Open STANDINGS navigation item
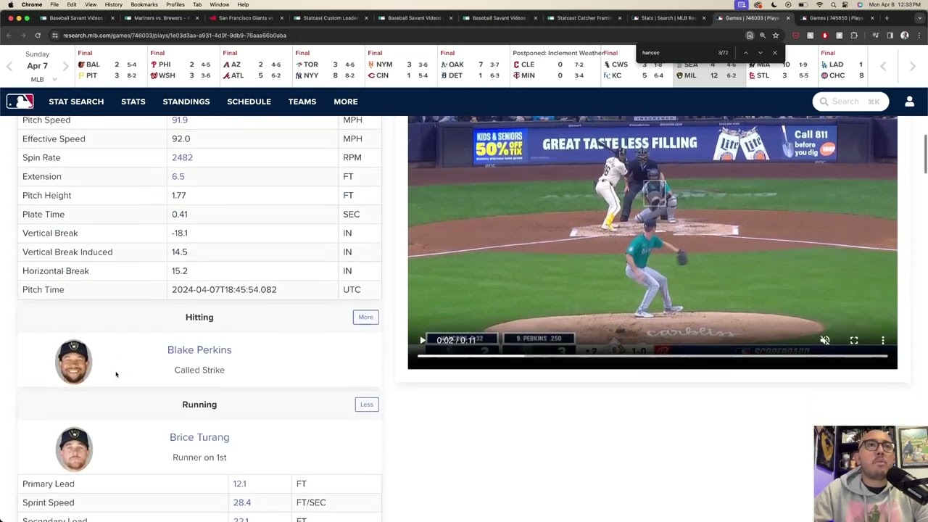The image size is (928, 522). [186, 101]
